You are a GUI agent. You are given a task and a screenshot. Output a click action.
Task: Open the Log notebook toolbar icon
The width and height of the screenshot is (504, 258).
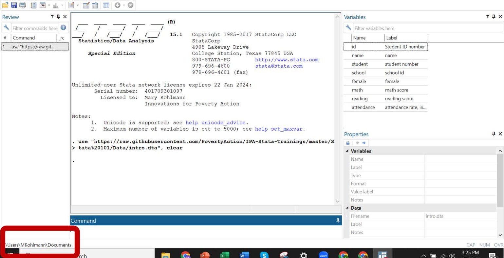(33, 5)
